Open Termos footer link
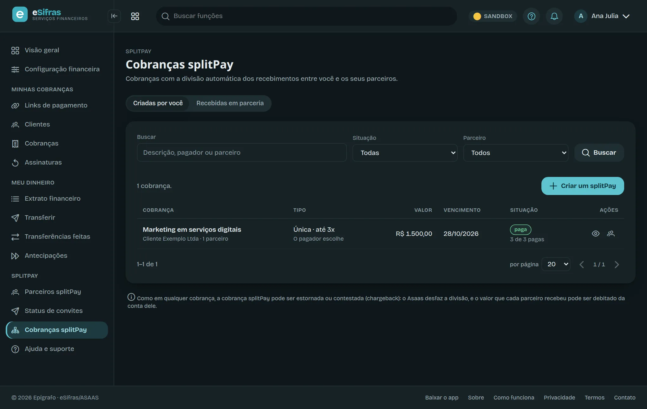Viewport: 647px width, 409px height. (595, 398)
